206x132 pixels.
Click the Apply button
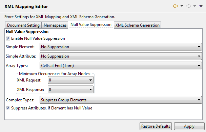coord(189,126)
